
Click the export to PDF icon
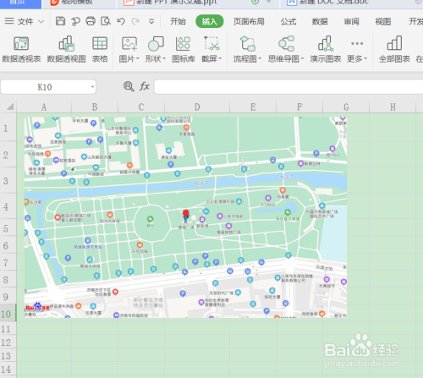click(75, 21)
